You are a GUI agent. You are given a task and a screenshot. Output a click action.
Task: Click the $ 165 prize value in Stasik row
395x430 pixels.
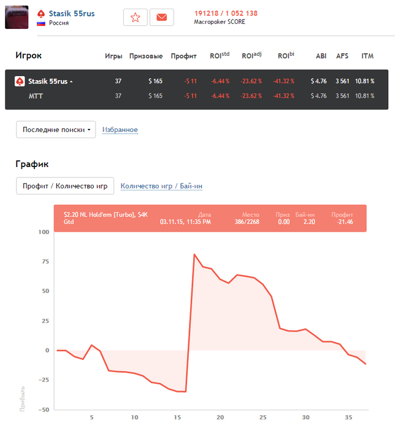click(x=155, y=81)
